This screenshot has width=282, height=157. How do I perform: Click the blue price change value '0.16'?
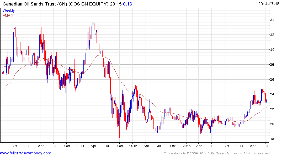click(127, 4)
